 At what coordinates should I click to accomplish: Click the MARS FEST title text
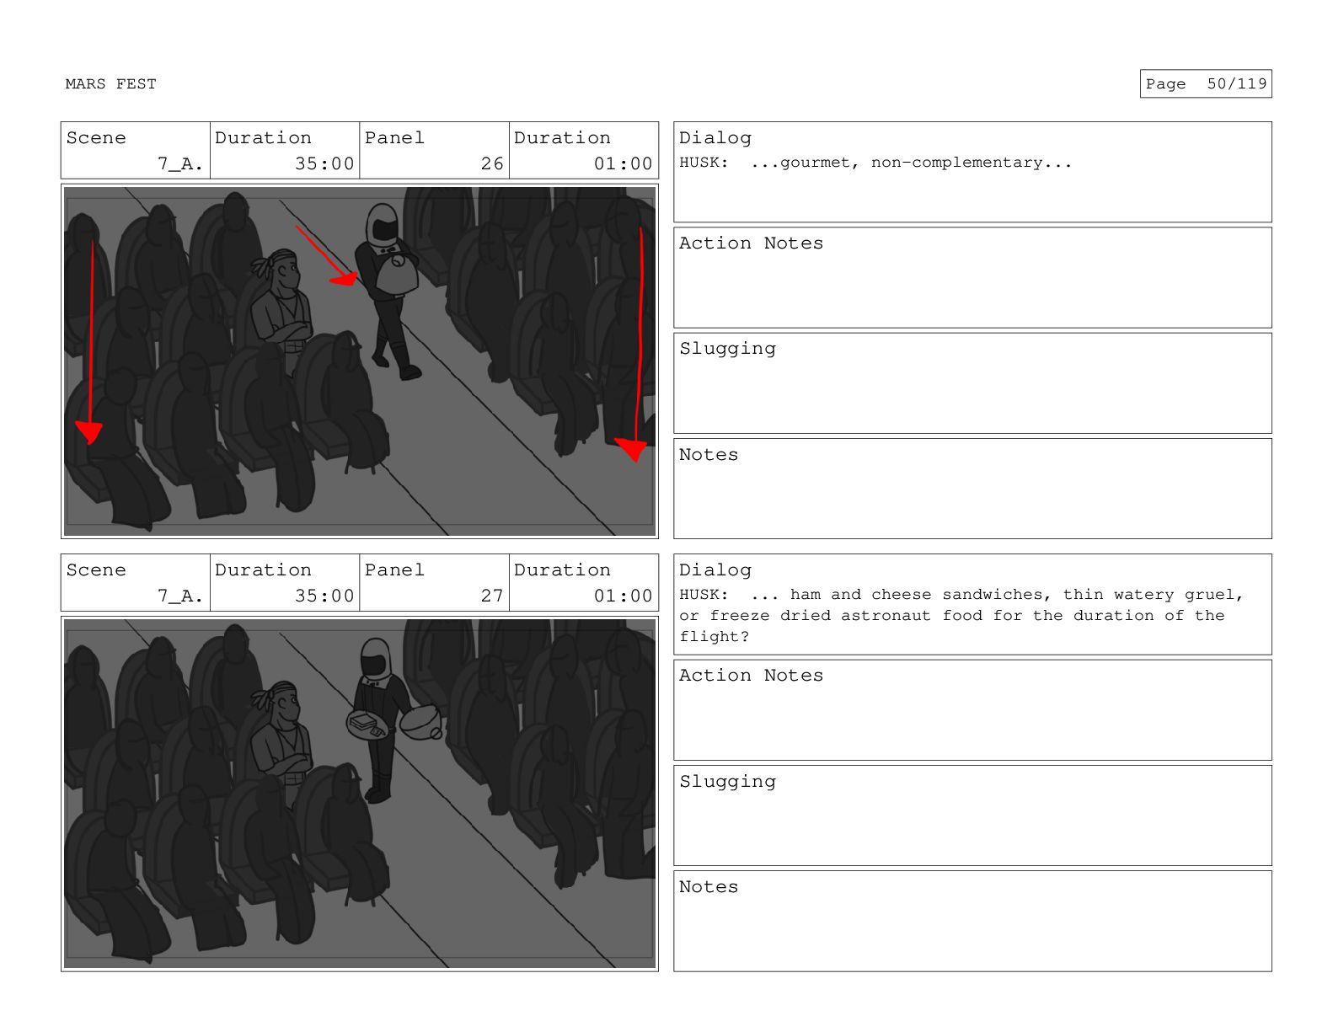coord(110,84)
